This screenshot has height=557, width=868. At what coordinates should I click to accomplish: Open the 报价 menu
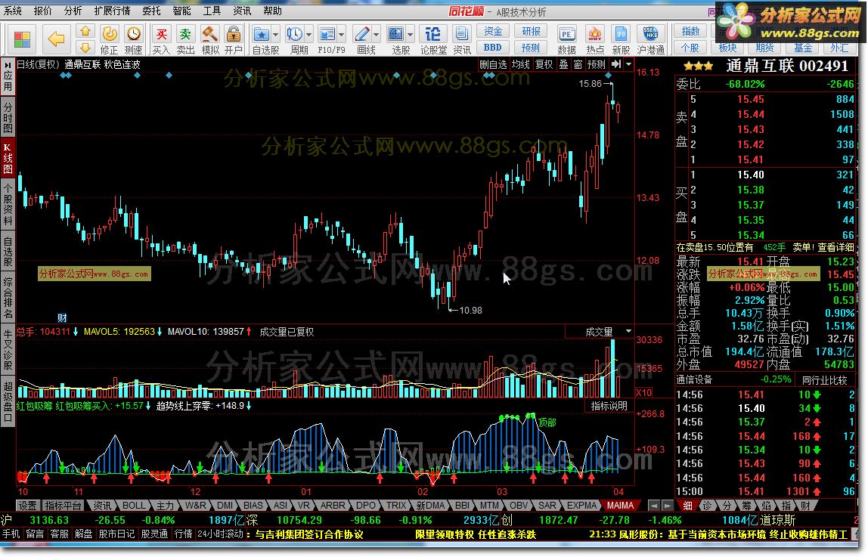pyautogui.click(x=42, y=11)
